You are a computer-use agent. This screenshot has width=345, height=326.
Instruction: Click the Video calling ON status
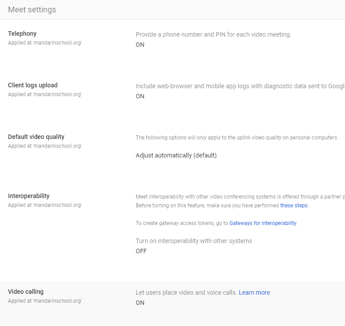coord(140,303)
